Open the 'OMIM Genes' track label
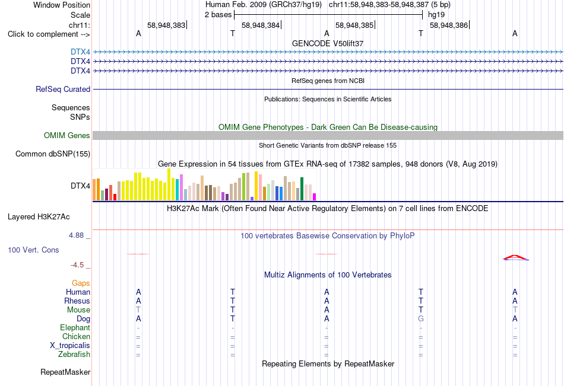Screen dimensions: 564x386 (67, 136)
